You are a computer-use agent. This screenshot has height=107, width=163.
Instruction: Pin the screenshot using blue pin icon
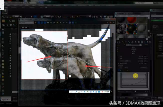coord(99,92)
